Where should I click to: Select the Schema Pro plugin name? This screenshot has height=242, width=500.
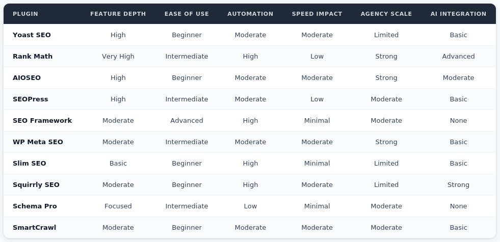[35, 206]
